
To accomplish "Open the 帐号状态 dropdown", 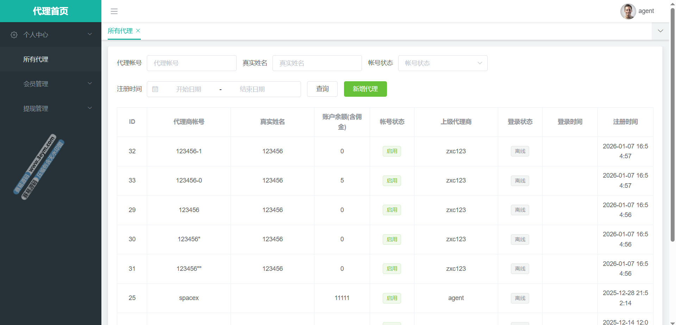I will (443, 63).
